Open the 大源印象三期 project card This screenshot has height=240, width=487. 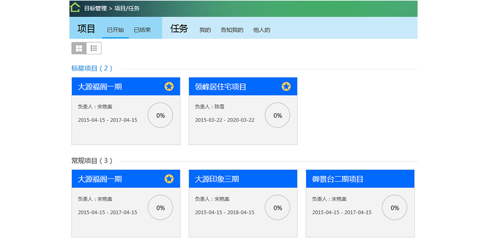click(x=243, y=203)
